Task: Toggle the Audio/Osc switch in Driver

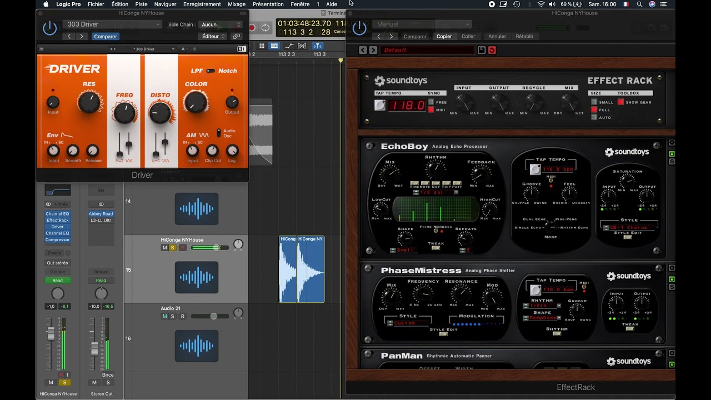Action: click(x=218, y=133)
